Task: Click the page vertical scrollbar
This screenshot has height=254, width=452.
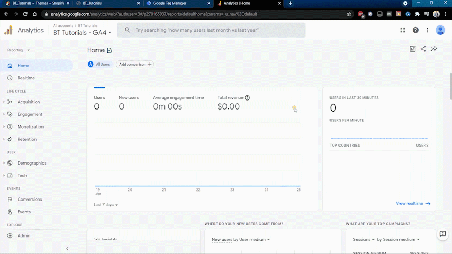Action: 450,86
